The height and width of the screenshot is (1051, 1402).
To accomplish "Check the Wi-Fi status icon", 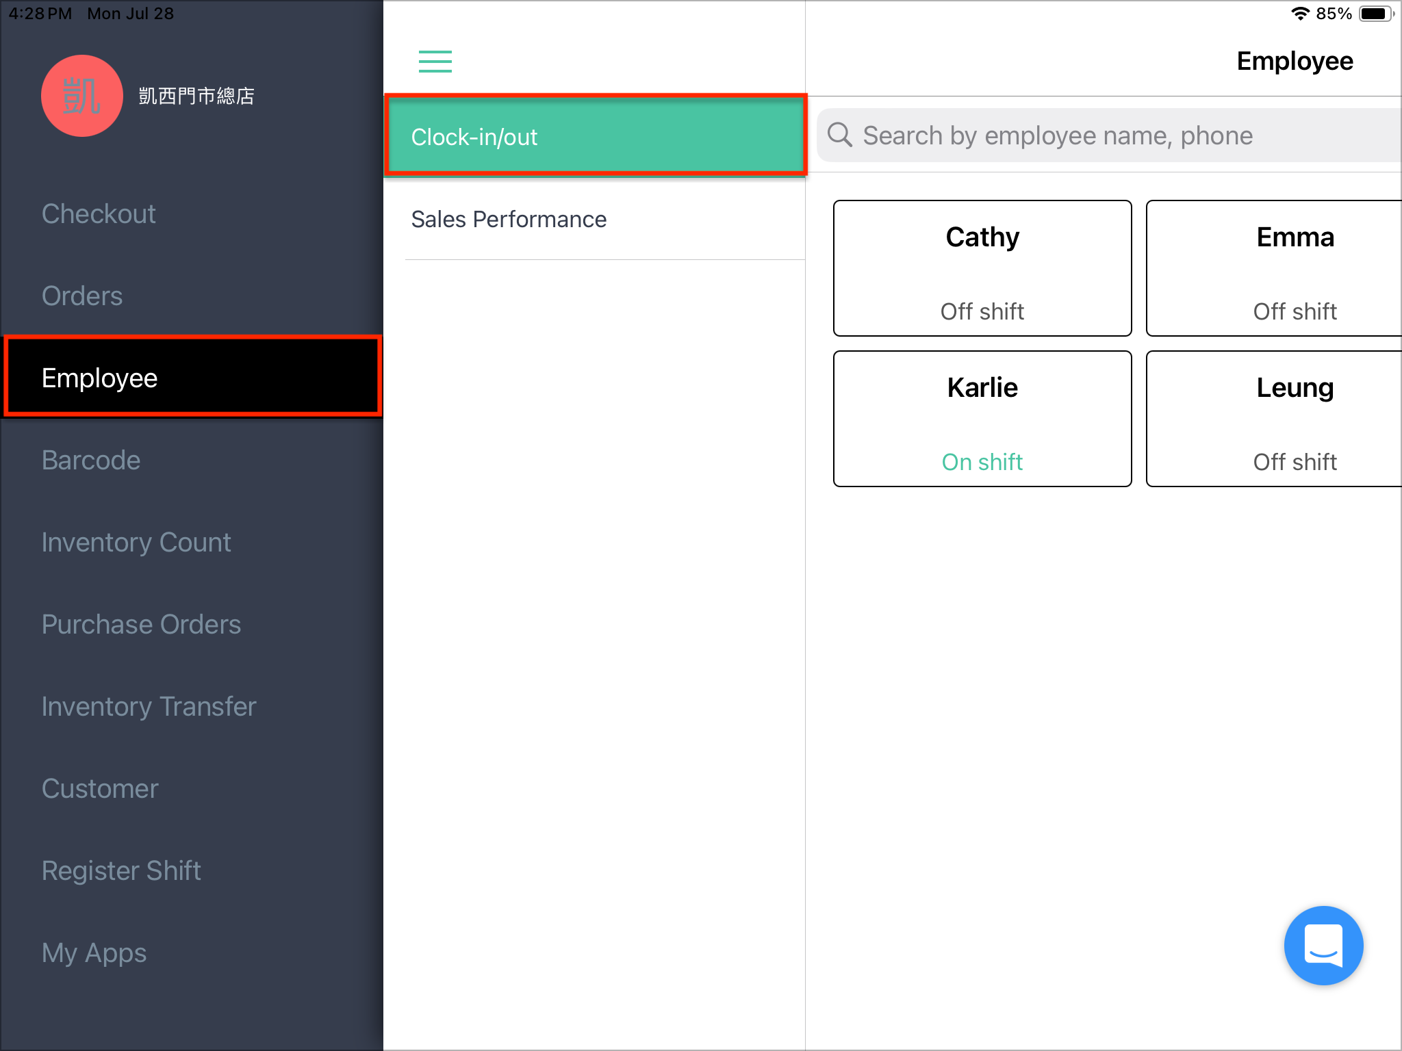I will tap(1300, 14).
